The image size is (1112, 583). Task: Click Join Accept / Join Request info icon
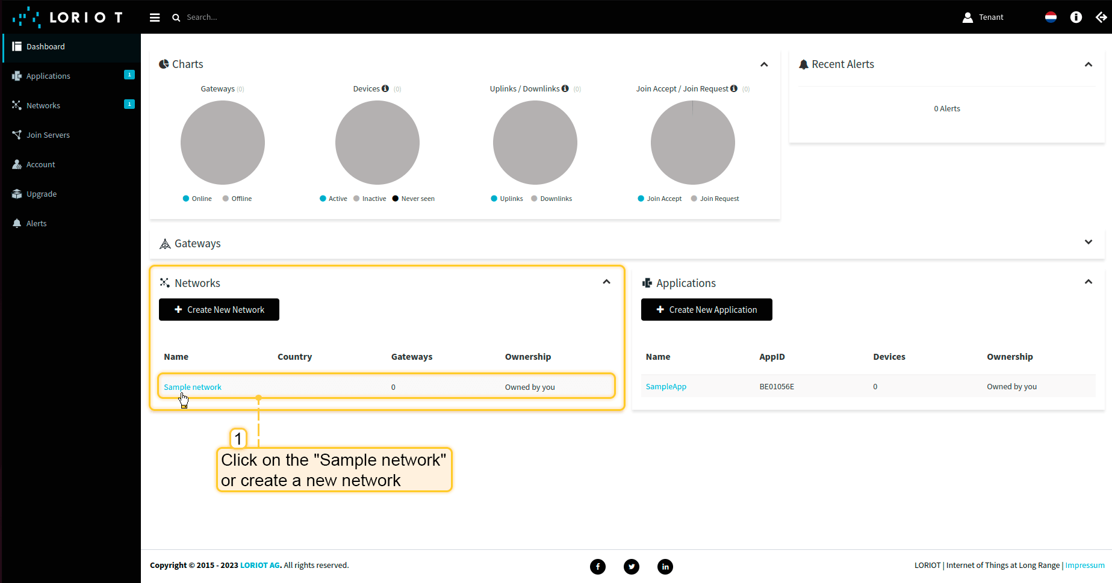point(734,88)
